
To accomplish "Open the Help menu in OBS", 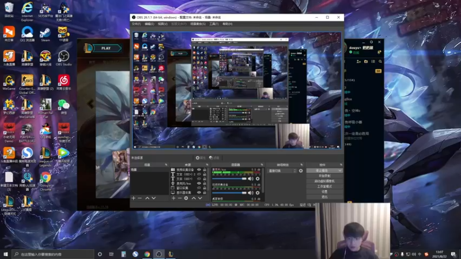I will click(x=227, y=24).
